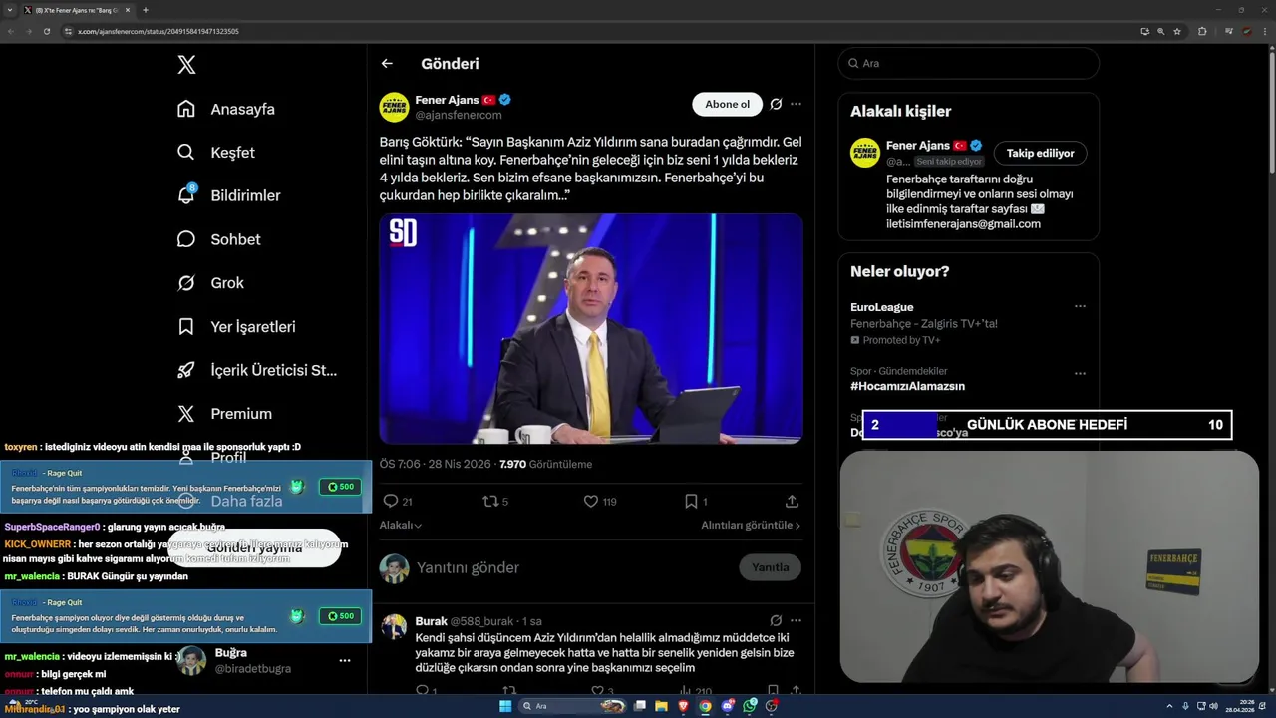Click the Keşfet magnifier icon
Viewport: 1276px width, 718px height.
tap(186, 153)
